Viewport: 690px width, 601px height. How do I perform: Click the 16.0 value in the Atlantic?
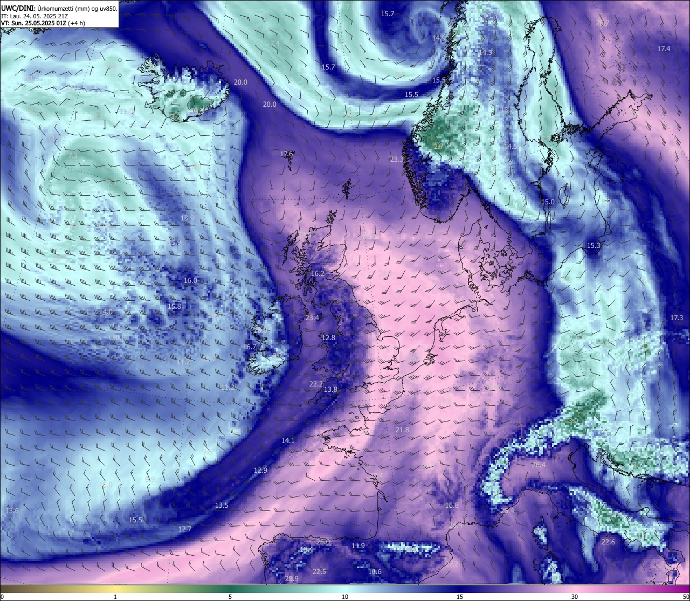tap(190, 280)
